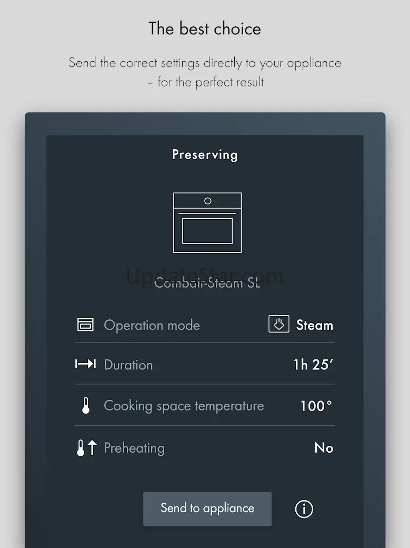Change the 1h 25' duration value
The width and height of the screenshot is (410, 548).
(313, 365)
